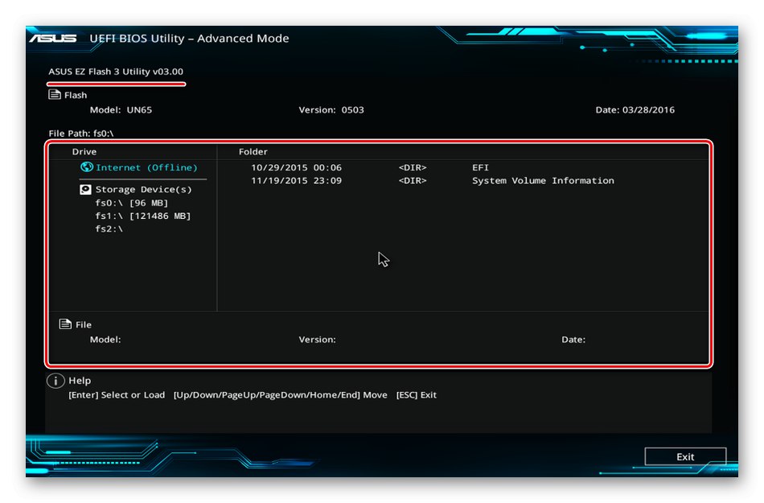
Task: Click the <DIR> tag of EFI row
Action: pos(413,167)
